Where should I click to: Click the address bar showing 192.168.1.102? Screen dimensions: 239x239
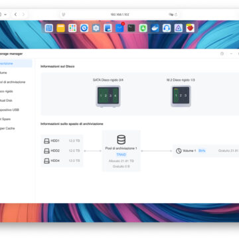tap(119, 15)
